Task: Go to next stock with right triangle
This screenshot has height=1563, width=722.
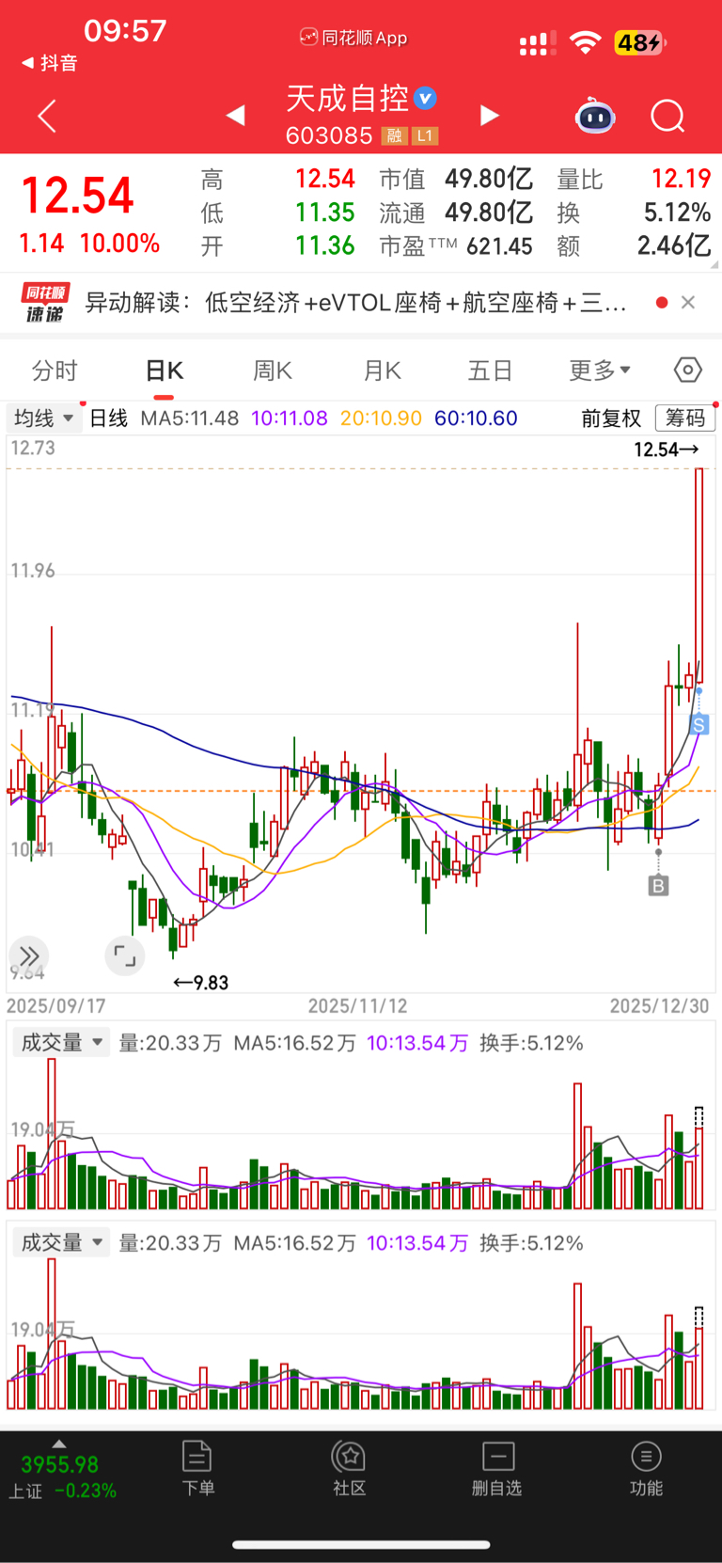Action: tap(489, 115)
